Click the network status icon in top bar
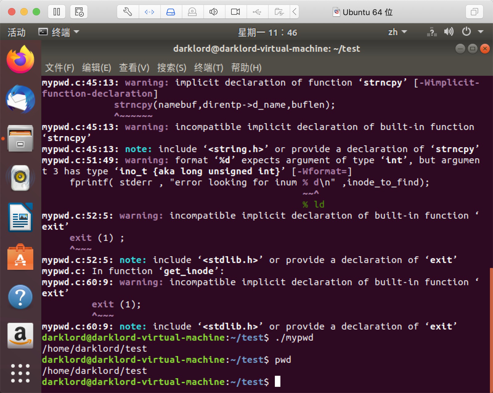493x393 pixels. pyautogui.click(x=432, y=32)
